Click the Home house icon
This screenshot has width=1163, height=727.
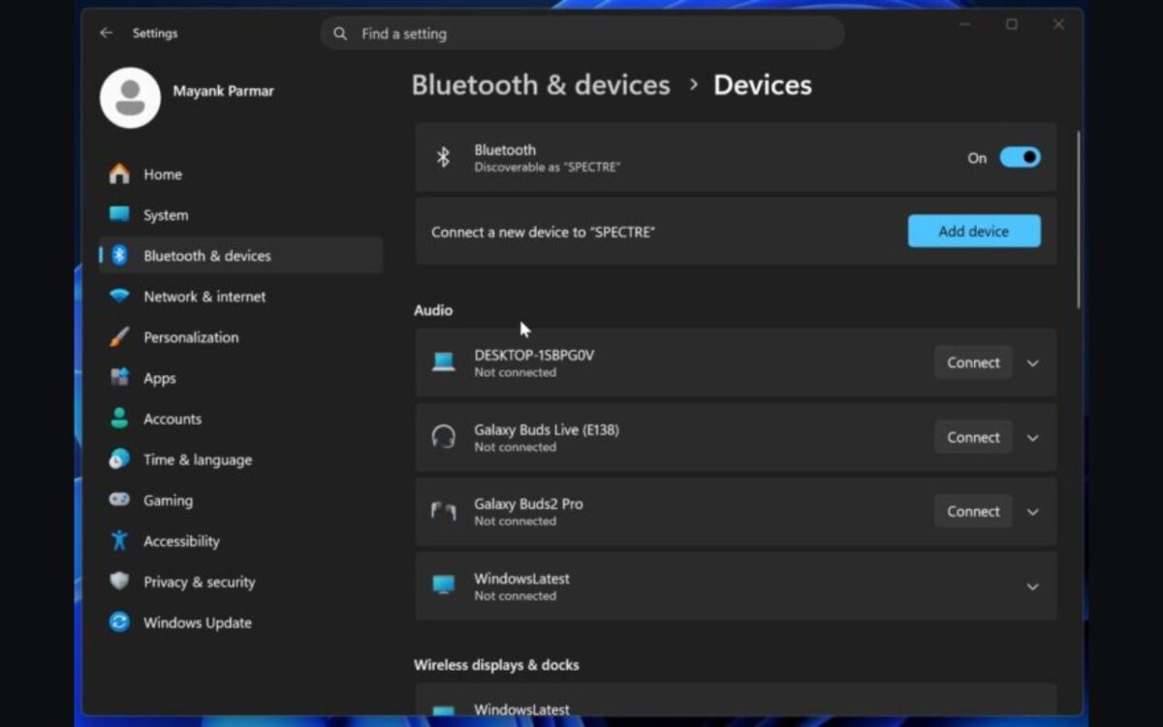(119, 174)
